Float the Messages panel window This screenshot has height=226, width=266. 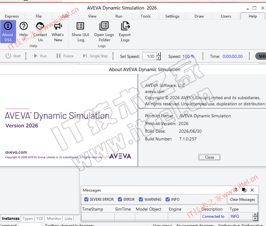point(244,190)
